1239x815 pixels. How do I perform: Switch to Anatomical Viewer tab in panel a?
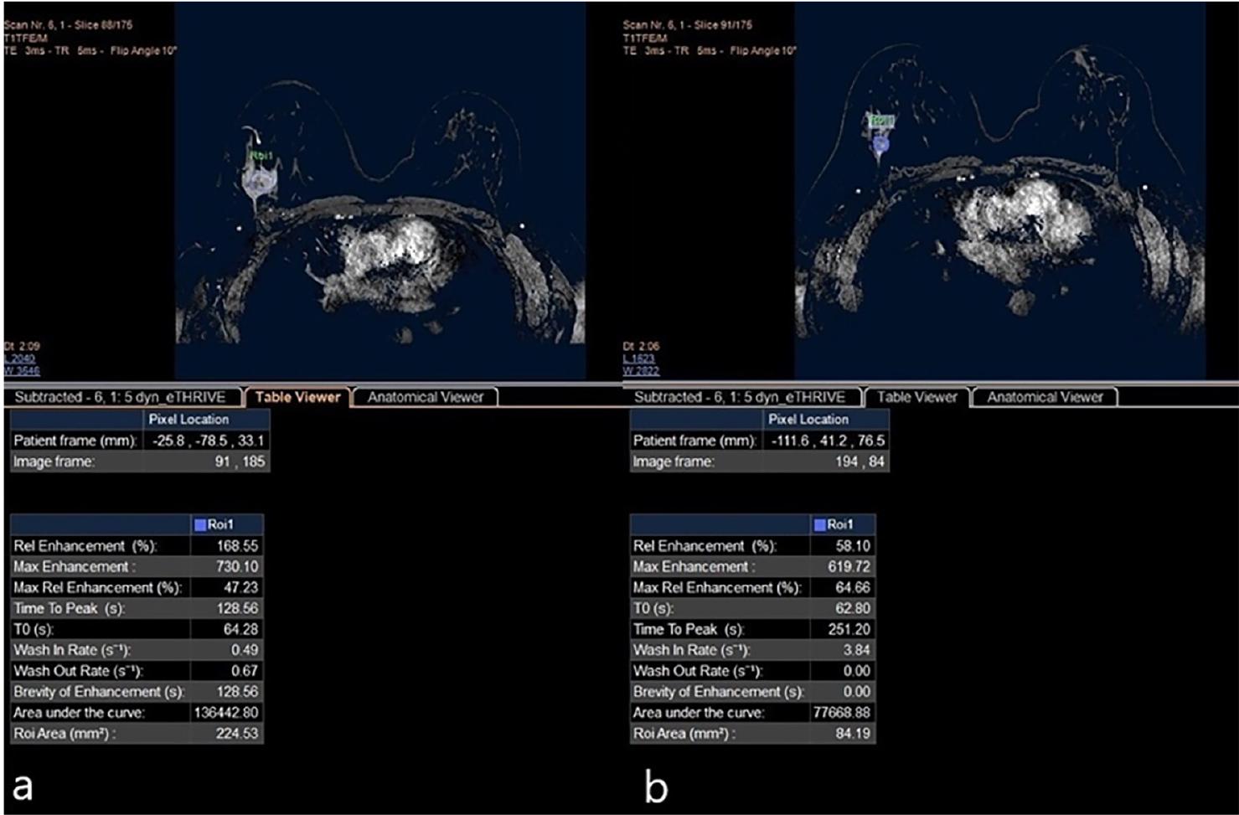426,397
